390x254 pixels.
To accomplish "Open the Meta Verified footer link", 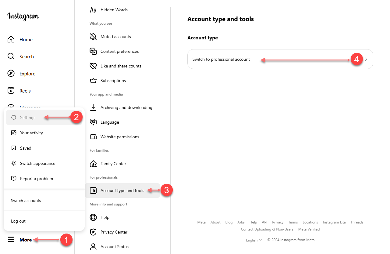I will pos(309,229).
